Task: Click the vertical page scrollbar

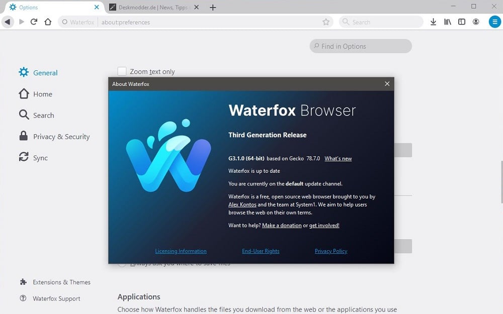Action: tap(501, 182)
